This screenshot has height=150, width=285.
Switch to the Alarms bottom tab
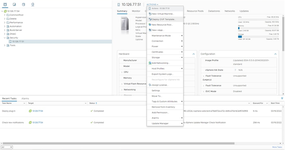25,98
